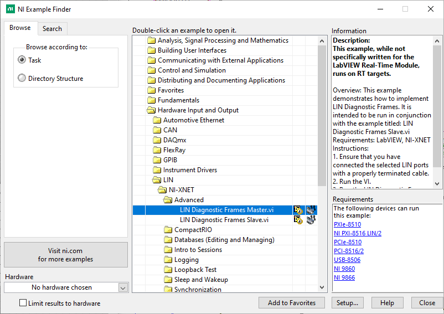Collapse the Advanced open folder
This screenshot has height=314, width=444.
point(168,200)
